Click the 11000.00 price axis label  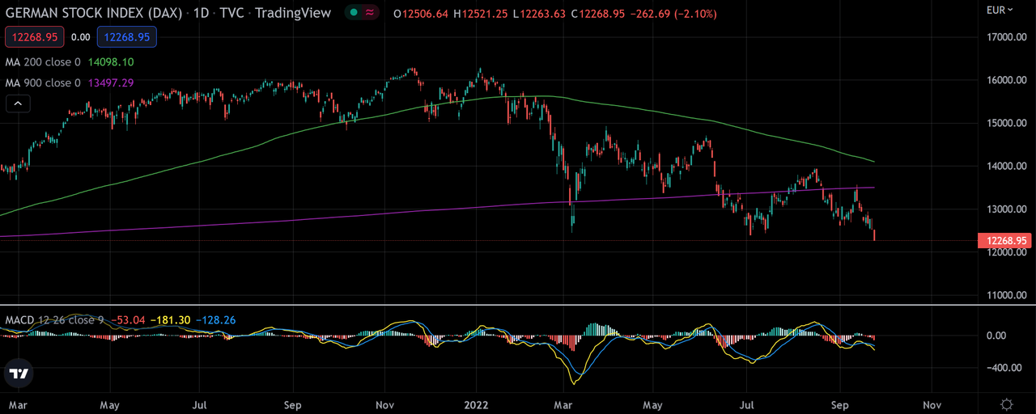tap(1008, 295)
